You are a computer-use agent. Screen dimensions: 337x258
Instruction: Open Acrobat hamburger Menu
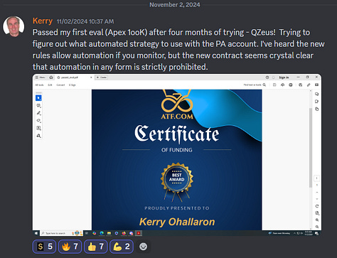click(x=40, y=77)
